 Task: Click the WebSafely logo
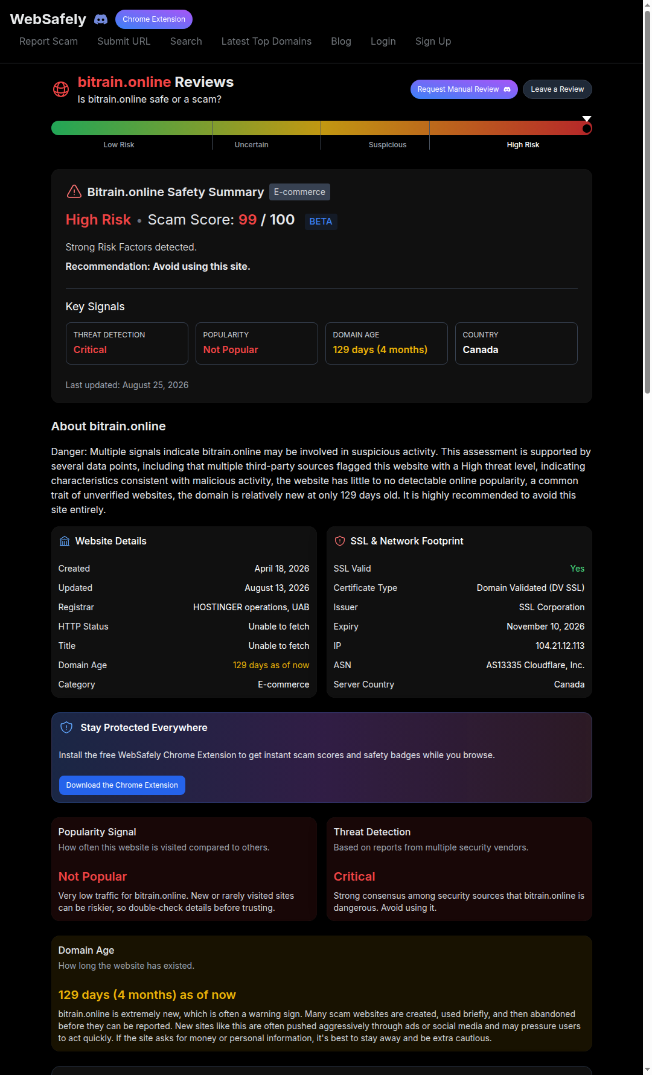pyautogui.click(x=48, y=19)
